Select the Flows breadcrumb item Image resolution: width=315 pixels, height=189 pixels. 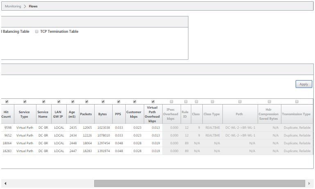coord(33,6)
